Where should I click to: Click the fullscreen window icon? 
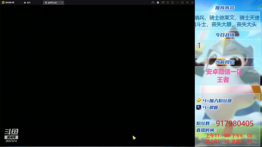(173, 3)
